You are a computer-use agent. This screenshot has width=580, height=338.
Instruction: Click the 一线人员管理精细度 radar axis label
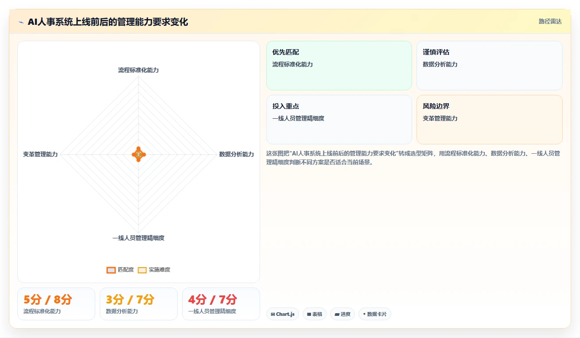tap(138, 238)
